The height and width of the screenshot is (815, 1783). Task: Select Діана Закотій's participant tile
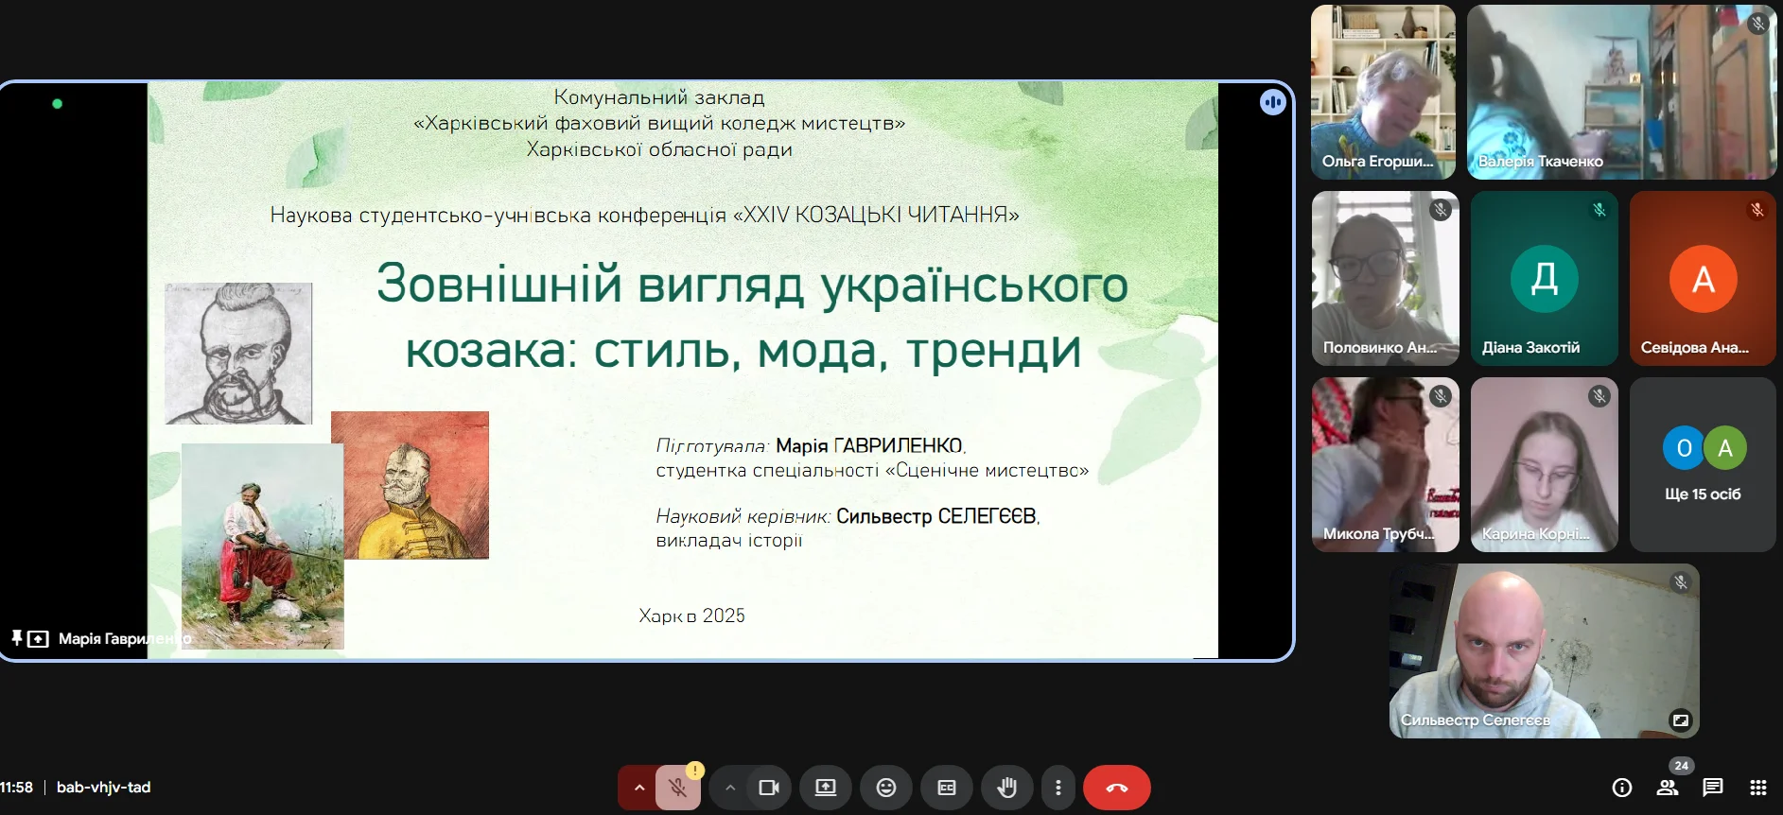pyautogui.click(x=1544, y=278)
